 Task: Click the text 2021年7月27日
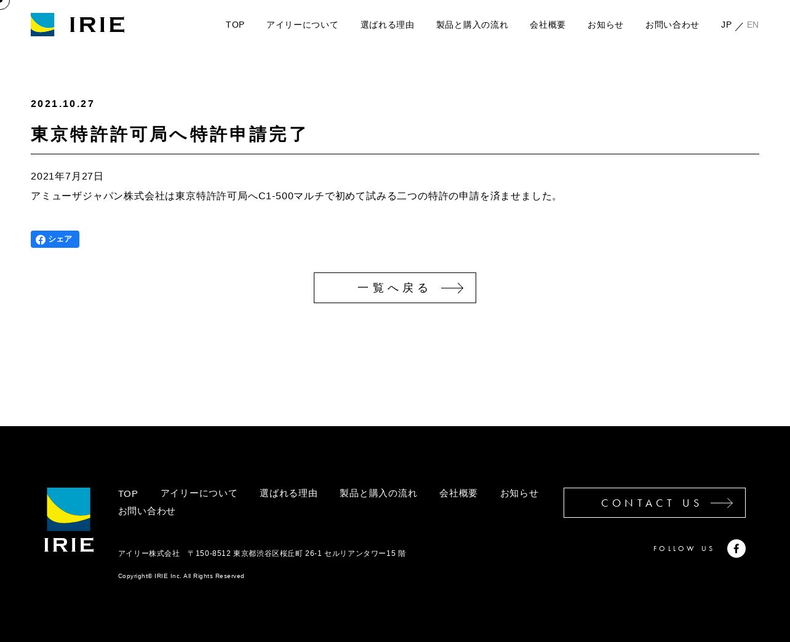pos(67,176)
